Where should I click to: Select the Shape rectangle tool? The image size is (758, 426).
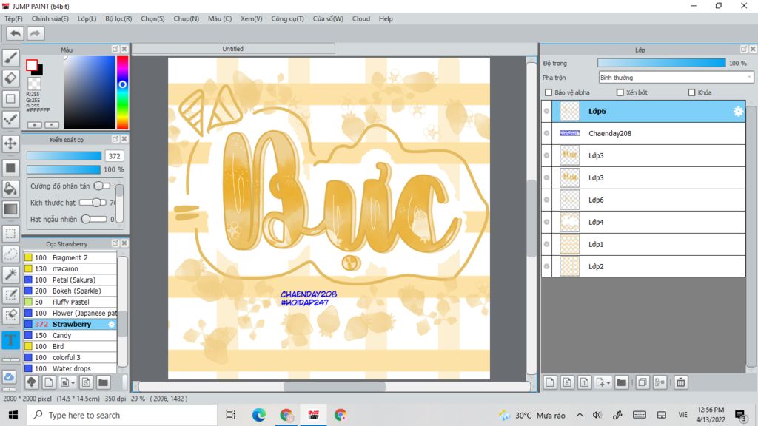(10, 98)
